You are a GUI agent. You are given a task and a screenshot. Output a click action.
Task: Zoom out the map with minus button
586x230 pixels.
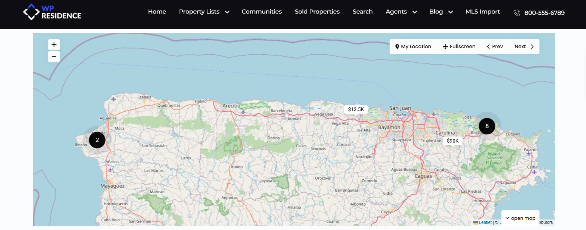click(x=54, y=57)
